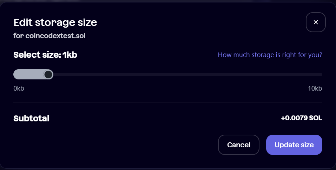Click the "1kb" selected size value
Viewport: 336px width, 170px height.
70,55
